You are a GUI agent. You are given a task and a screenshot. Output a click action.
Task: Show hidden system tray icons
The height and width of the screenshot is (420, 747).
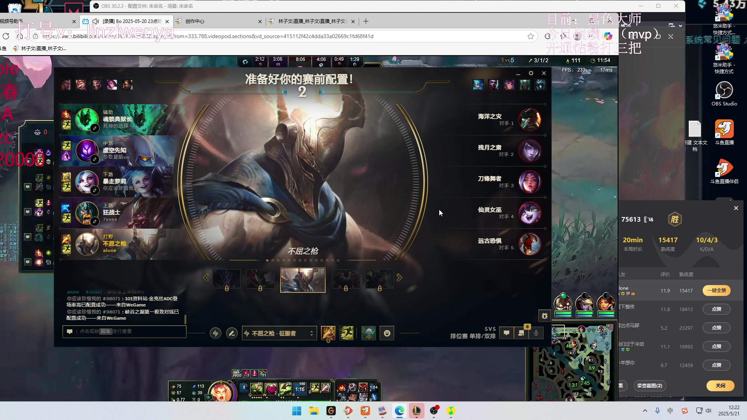(645, 411)
